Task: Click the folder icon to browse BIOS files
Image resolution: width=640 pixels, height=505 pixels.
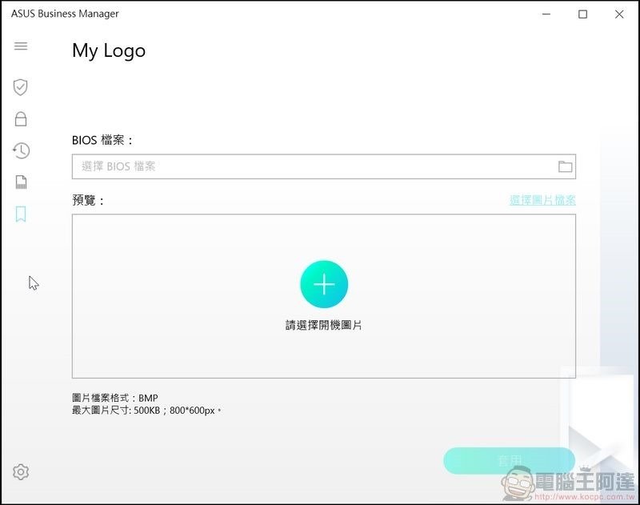Action: tap(565, 166)
